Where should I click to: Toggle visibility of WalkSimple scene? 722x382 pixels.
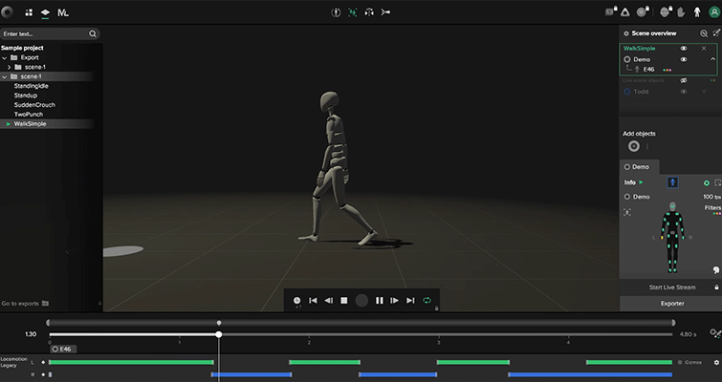point(684,49)
